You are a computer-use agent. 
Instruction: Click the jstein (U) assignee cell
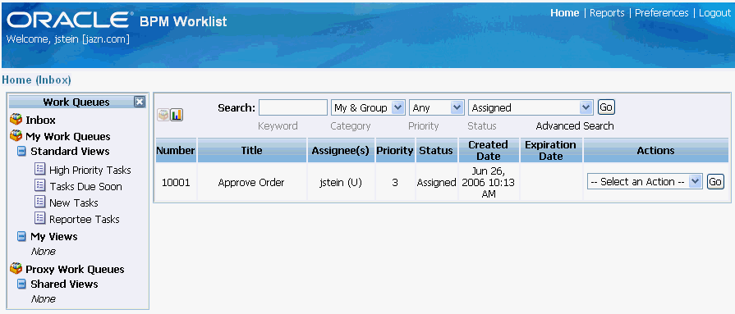point(341,183)
